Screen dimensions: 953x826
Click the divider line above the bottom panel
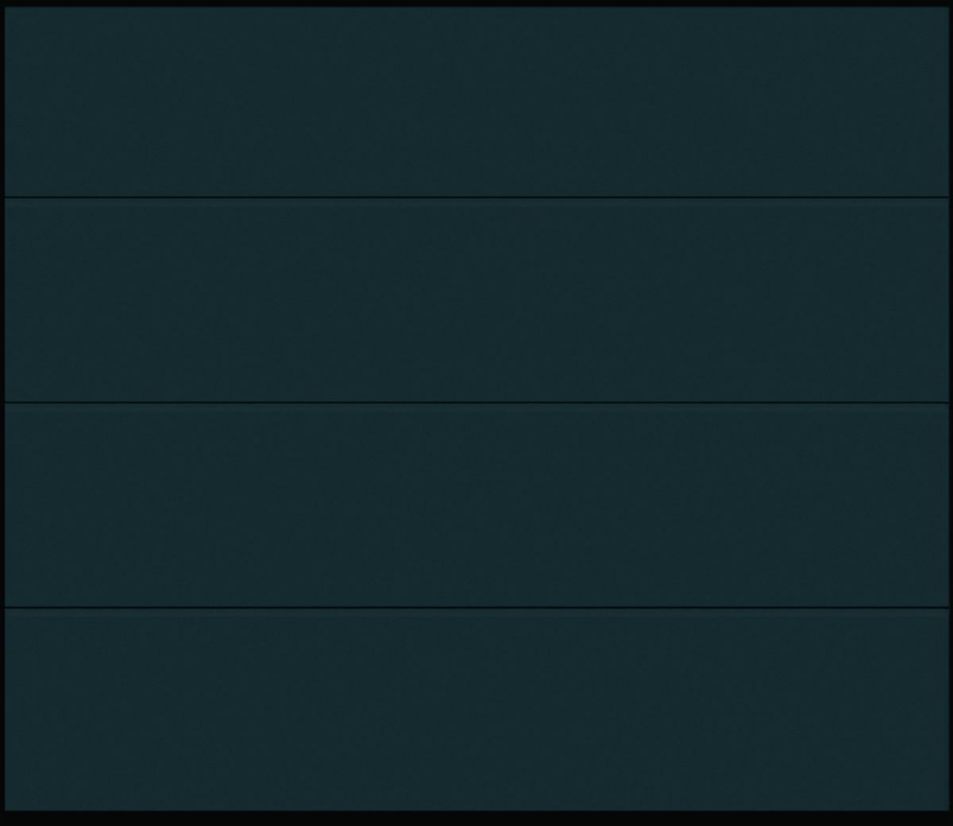[476, 608]
